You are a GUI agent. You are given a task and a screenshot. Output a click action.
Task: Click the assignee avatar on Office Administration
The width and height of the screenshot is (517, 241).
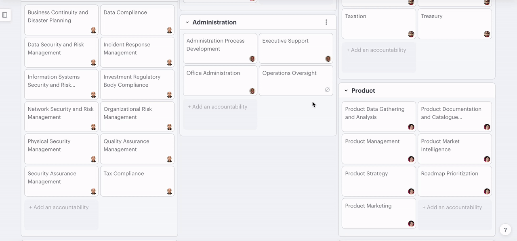(252, 91)
